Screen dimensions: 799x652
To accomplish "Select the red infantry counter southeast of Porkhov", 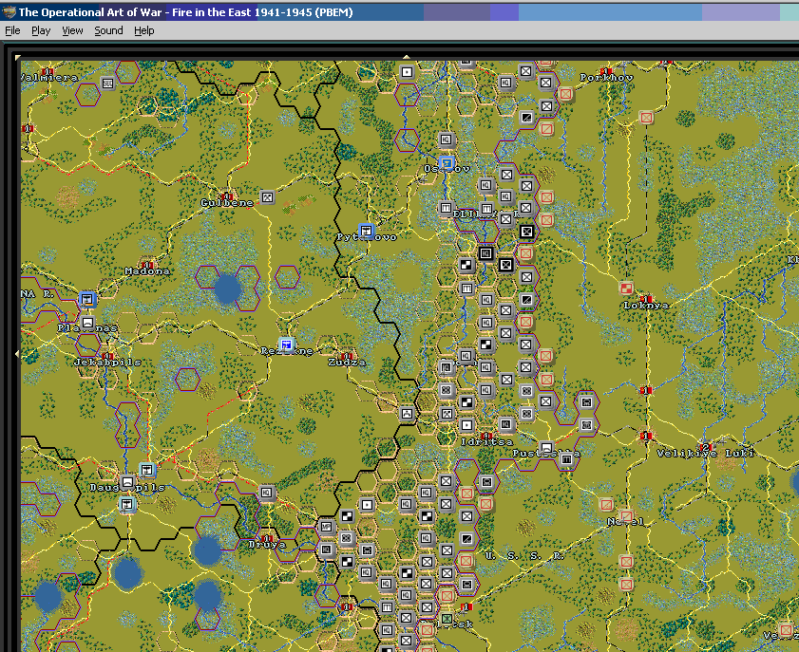I will (646, 118).
